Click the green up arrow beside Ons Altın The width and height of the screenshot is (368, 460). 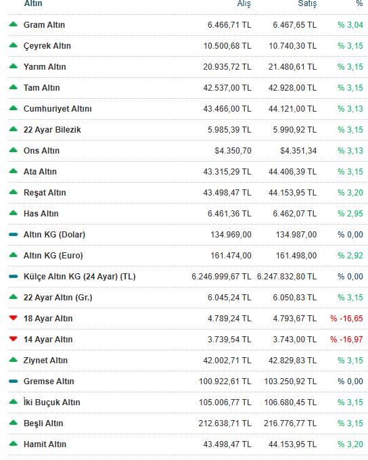coord(14,150)
